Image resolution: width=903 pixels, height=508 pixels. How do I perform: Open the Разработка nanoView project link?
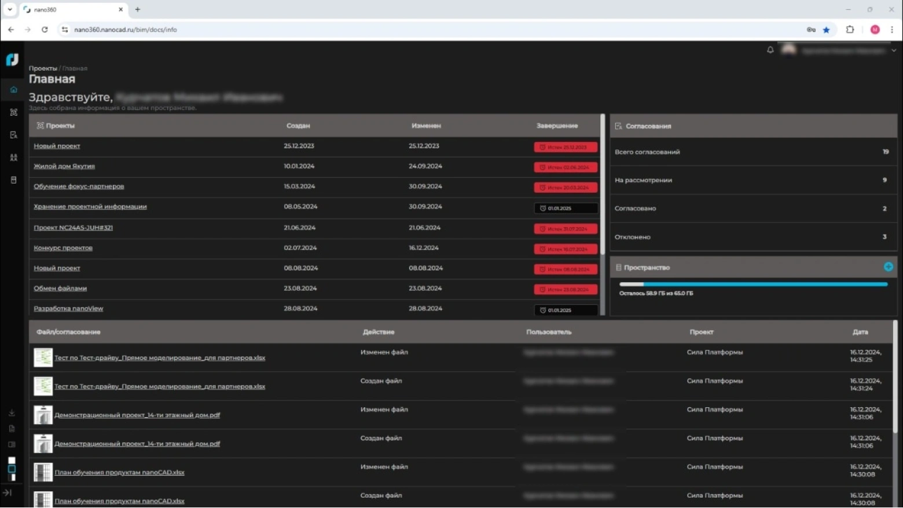click(68, 309)
